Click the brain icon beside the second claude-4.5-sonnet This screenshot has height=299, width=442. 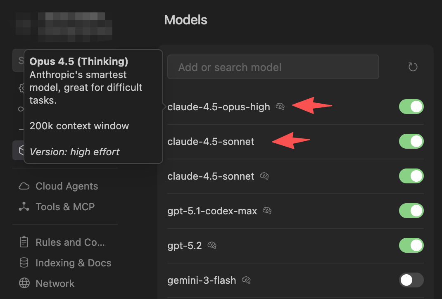click(264, 176)
